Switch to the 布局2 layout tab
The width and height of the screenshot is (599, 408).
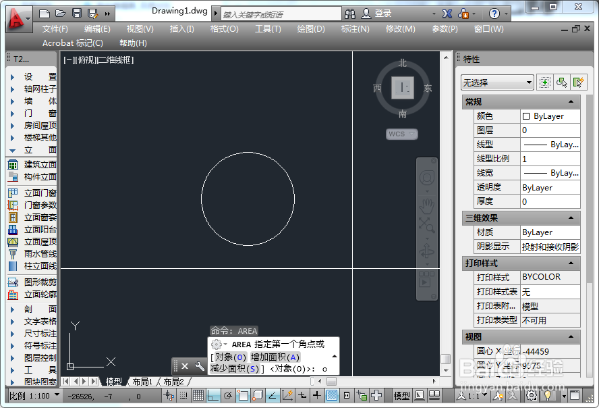[x=174, y=382]
